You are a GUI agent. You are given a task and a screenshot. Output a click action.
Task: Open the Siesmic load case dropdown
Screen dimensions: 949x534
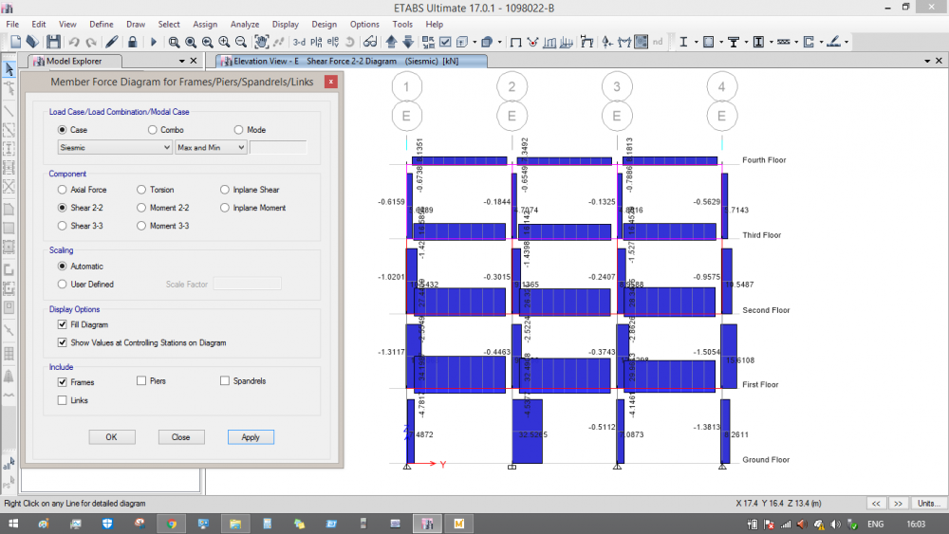pos(115,147)
